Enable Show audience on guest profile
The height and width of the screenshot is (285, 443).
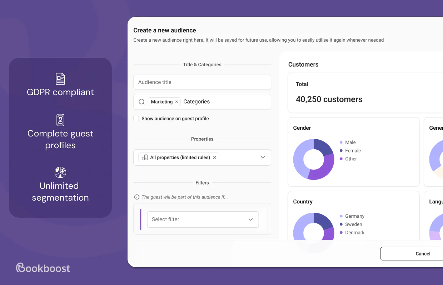tap(136, 119)
